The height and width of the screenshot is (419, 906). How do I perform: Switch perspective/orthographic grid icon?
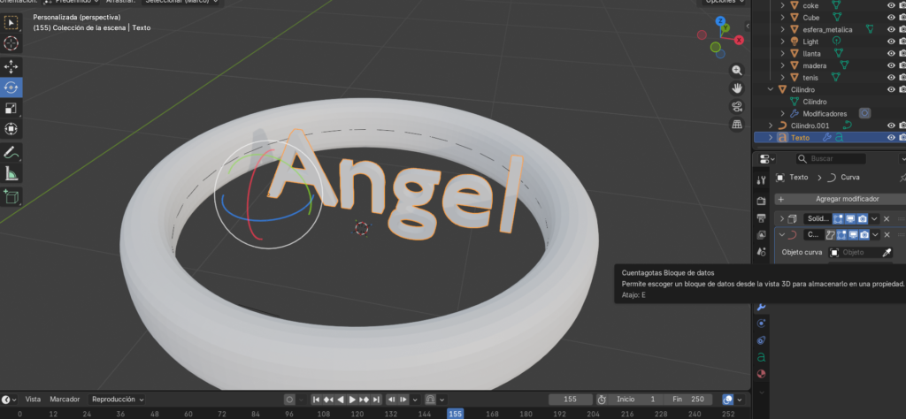(x=737, y=124)
